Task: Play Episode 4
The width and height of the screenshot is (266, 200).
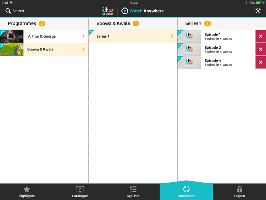Action: (x=216, y=63)
